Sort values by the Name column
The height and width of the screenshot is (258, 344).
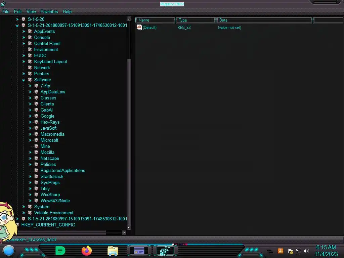pyautogui.click(x=155, y=20)
